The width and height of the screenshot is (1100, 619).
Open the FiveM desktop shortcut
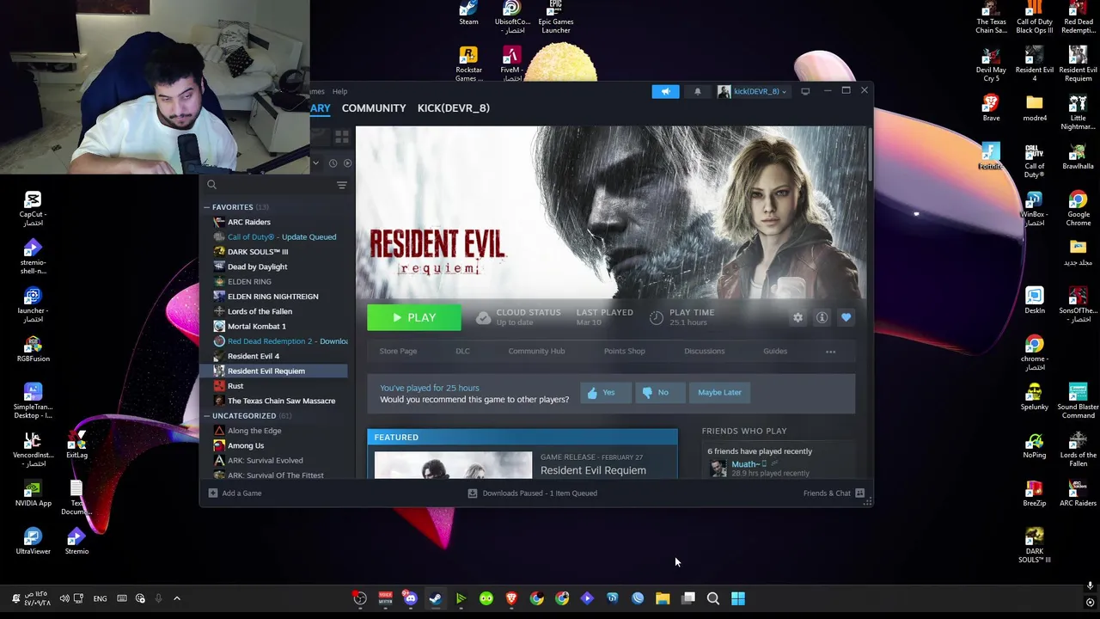click(511, 64)
